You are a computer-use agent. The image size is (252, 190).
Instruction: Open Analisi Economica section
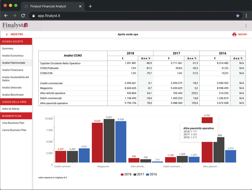[13, 56]
